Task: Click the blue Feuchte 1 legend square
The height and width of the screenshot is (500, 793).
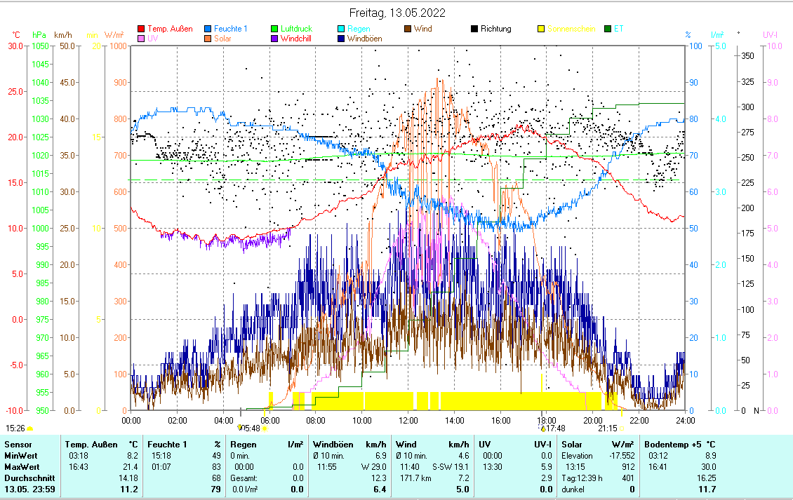Action: pos(208,29)
